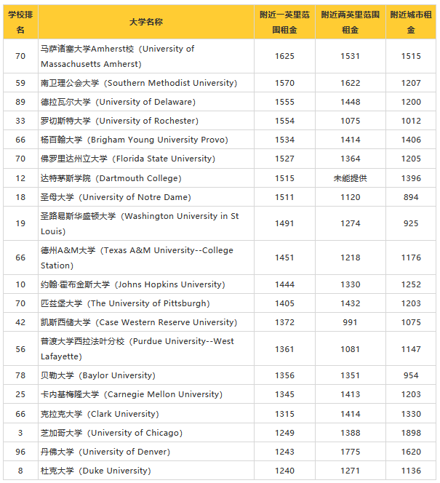Click one-mile rent value 1555
The image size is (440, 483).
coord(284,102)
